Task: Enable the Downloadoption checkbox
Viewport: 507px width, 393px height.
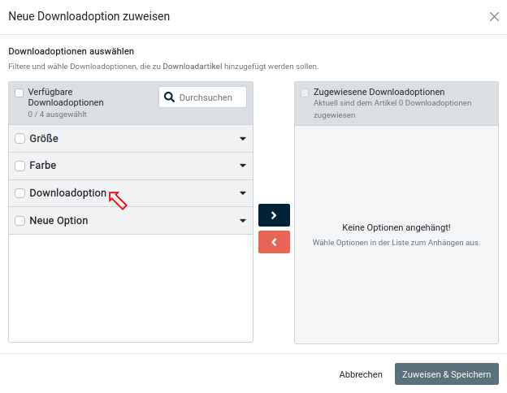Action: (x=20, y=193)
